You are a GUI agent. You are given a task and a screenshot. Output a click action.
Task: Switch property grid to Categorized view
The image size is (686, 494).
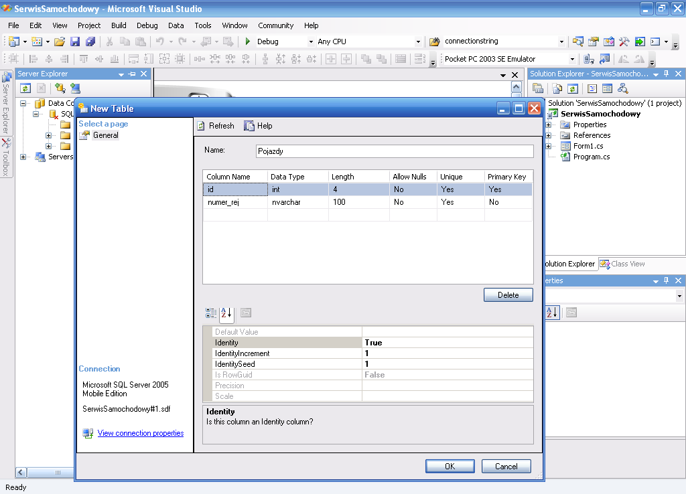(x=211, y=313)
